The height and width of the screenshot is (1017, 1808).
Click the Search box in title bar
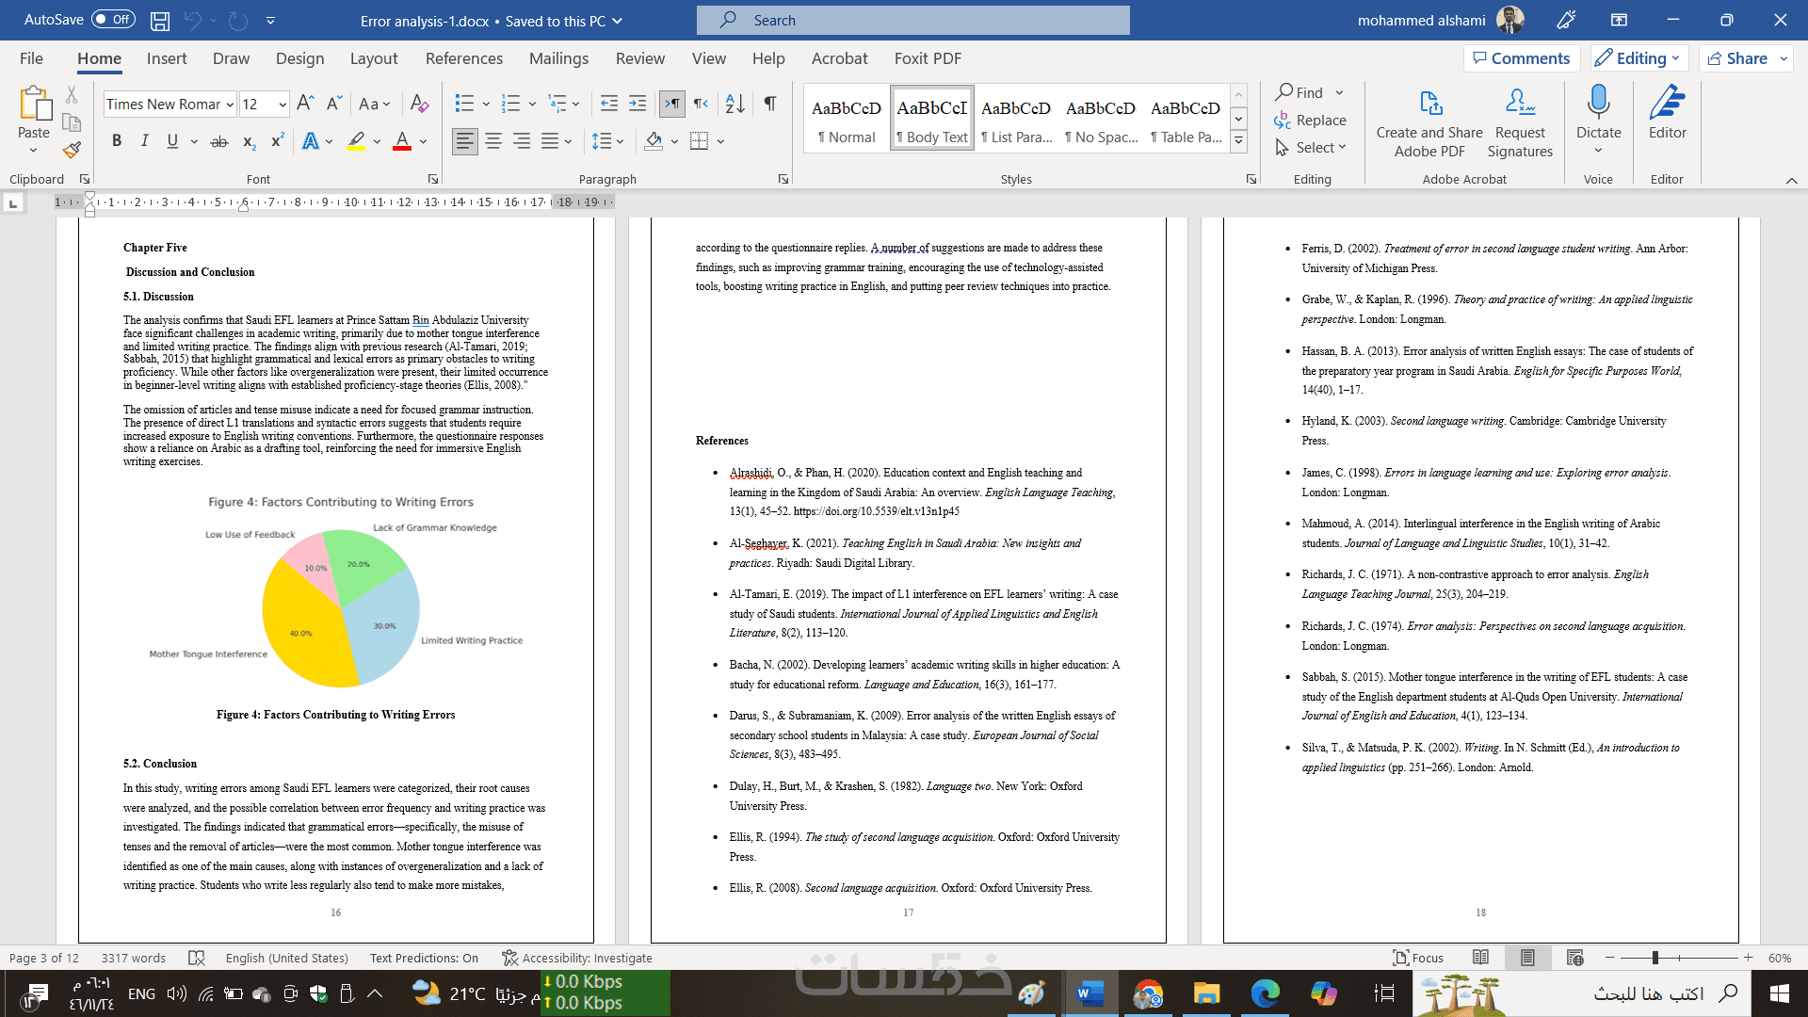(912, 20)
